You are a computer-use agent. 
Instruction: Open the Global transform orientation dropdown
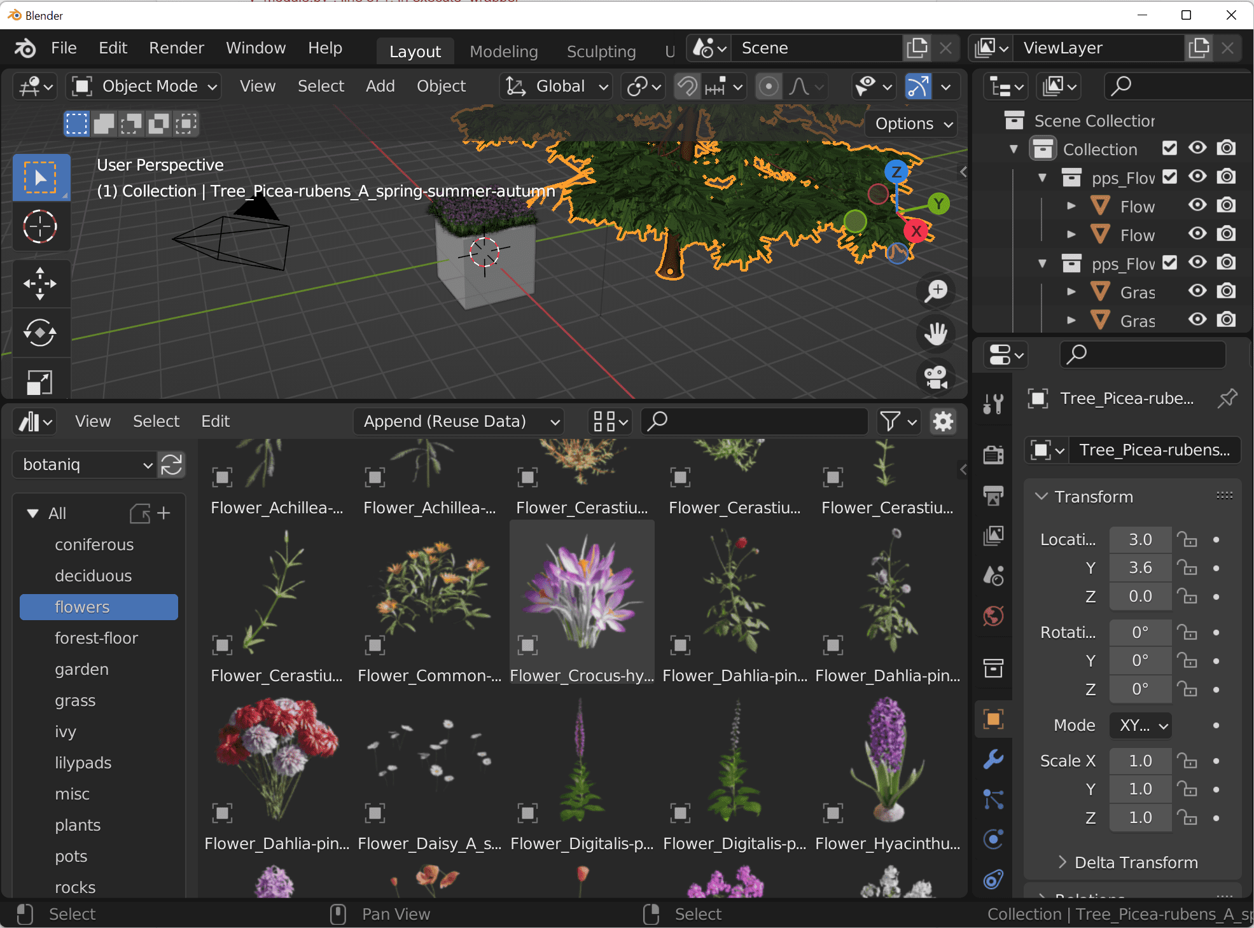click(x=556, y=87)
